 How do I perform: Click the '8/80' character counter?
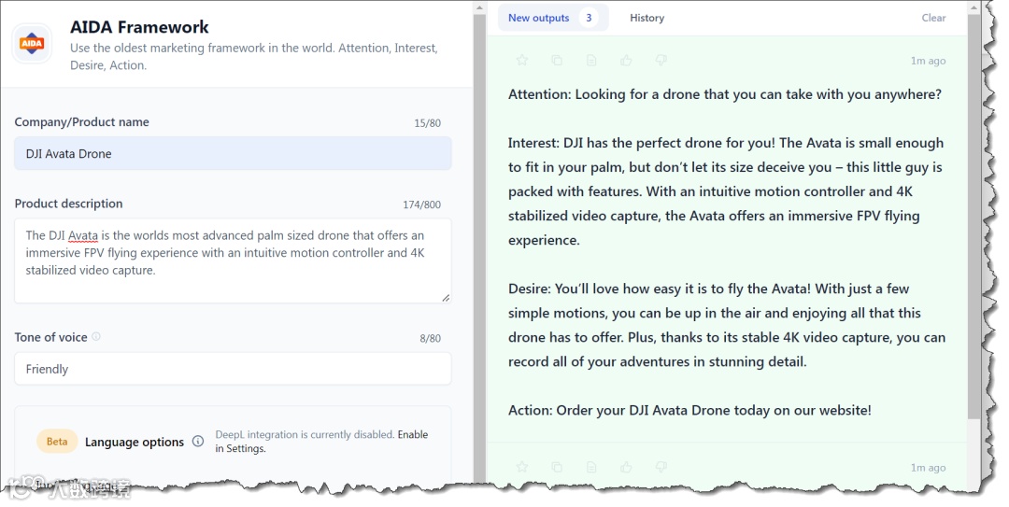pos(430,338)
